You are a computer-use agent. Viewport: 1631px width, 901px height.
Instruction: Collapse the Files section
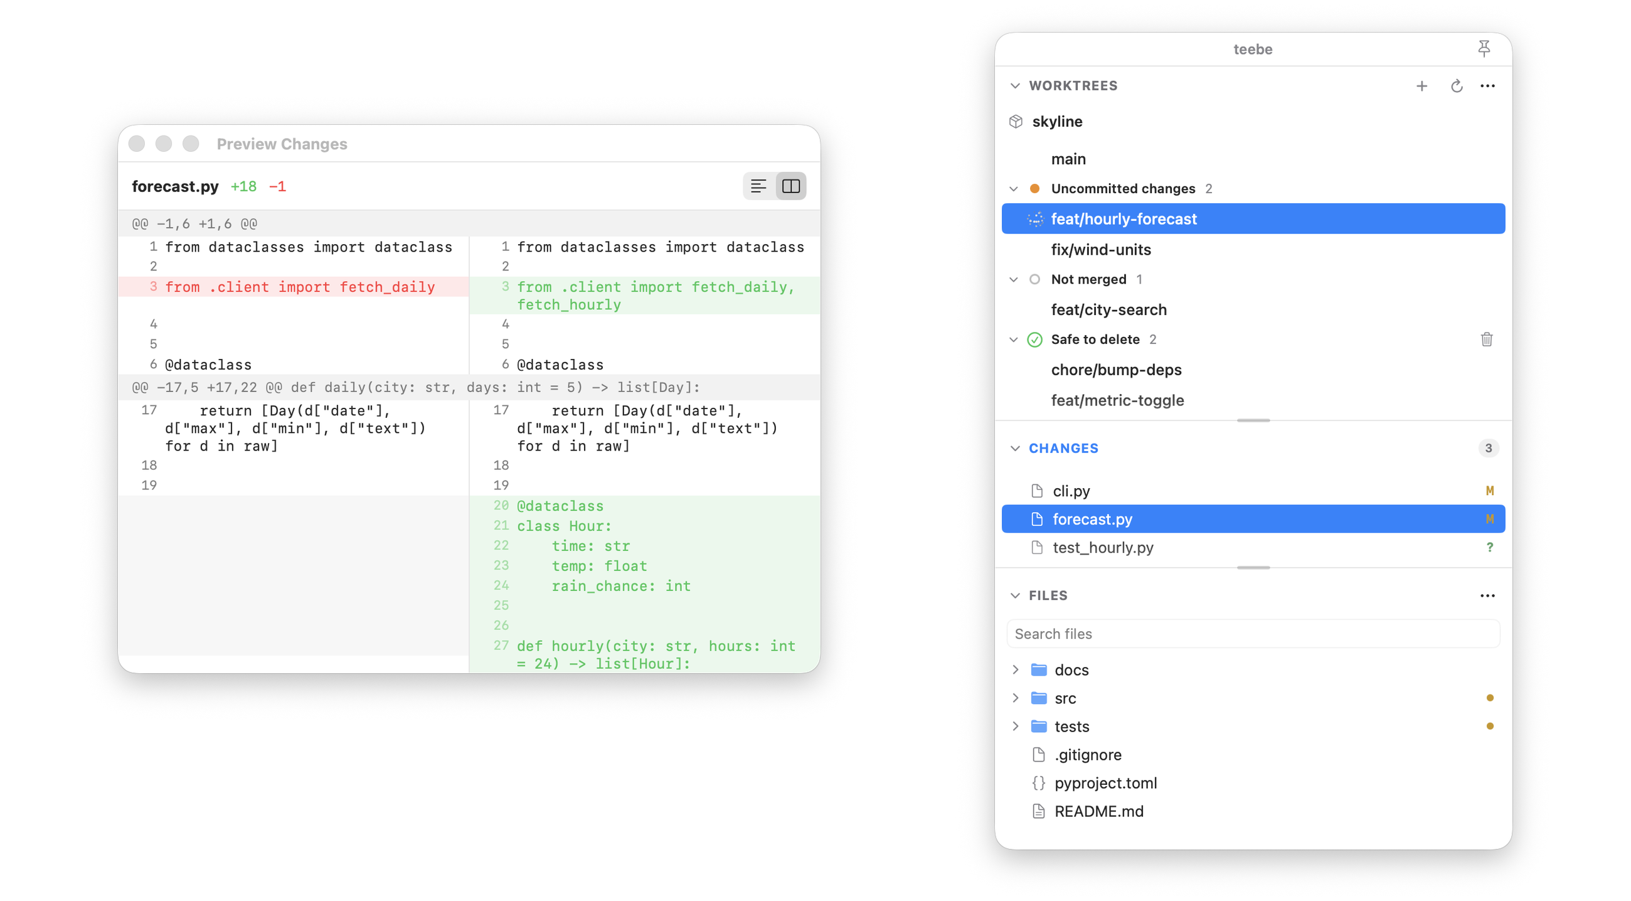(1015, 596)
